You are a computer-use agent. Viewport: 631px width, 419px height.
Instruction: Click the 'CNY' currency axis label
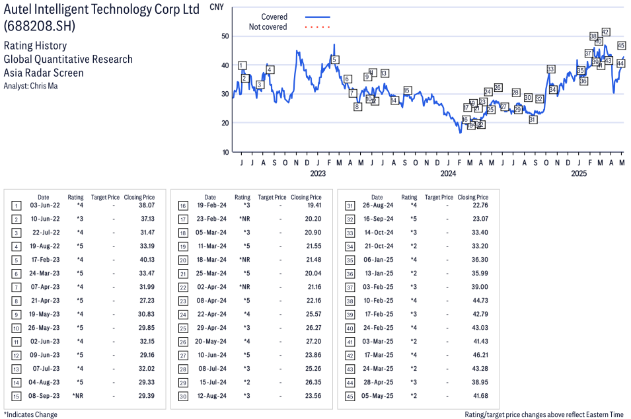(217, 7)
